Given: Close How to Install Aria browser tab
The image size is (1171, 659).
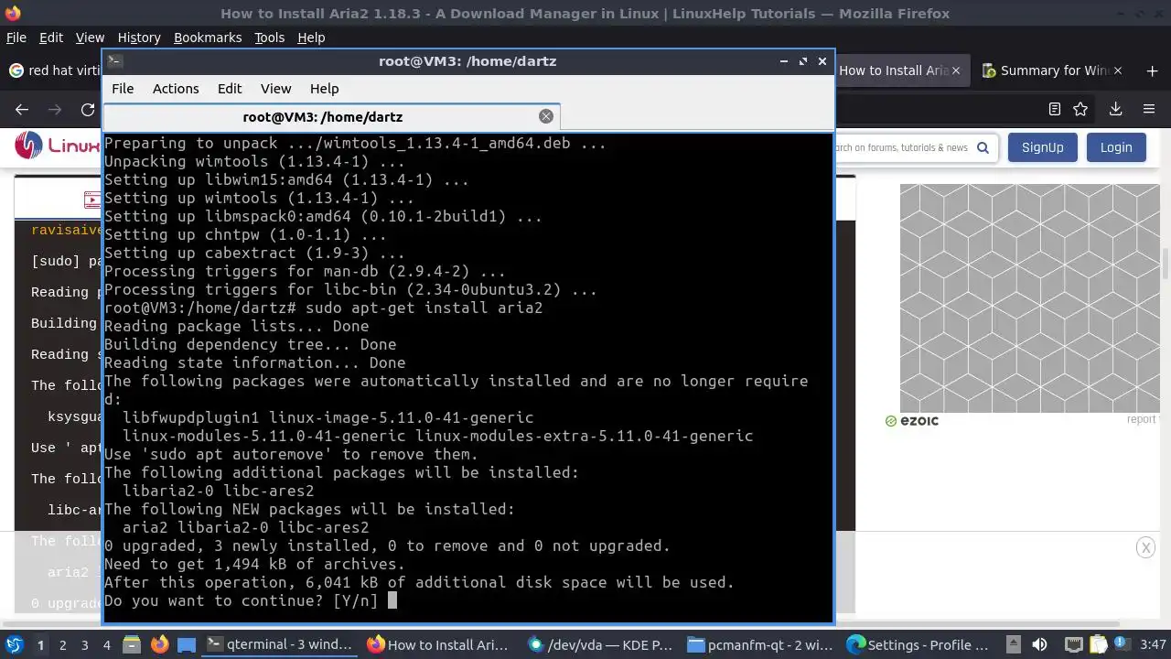Looking at the screenshot, I should pyautogui.click(x=956, y=70).
